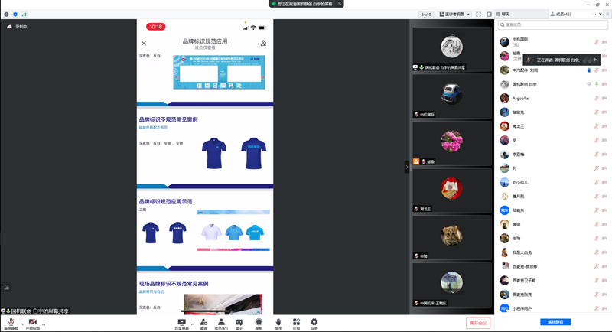Click the 共享屏幕 share screen icon
Screen dimensions: 612x332
[x=181, y=322]
